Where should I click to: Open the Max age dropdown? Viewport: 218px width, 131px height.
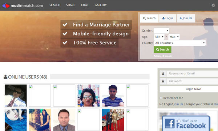pos(174,37)
